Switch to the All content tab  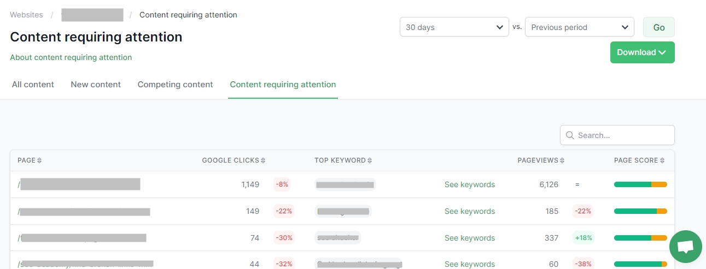33,85
